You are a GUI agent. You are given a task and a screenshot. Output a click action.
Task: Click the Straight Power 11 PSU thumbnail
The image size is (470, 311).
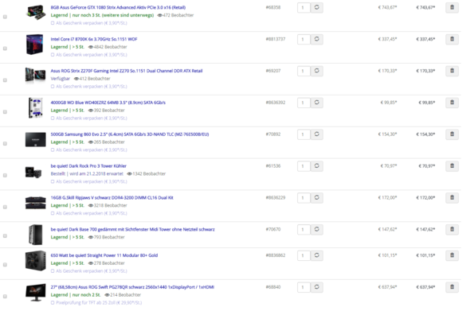click(x=36, y=261)
